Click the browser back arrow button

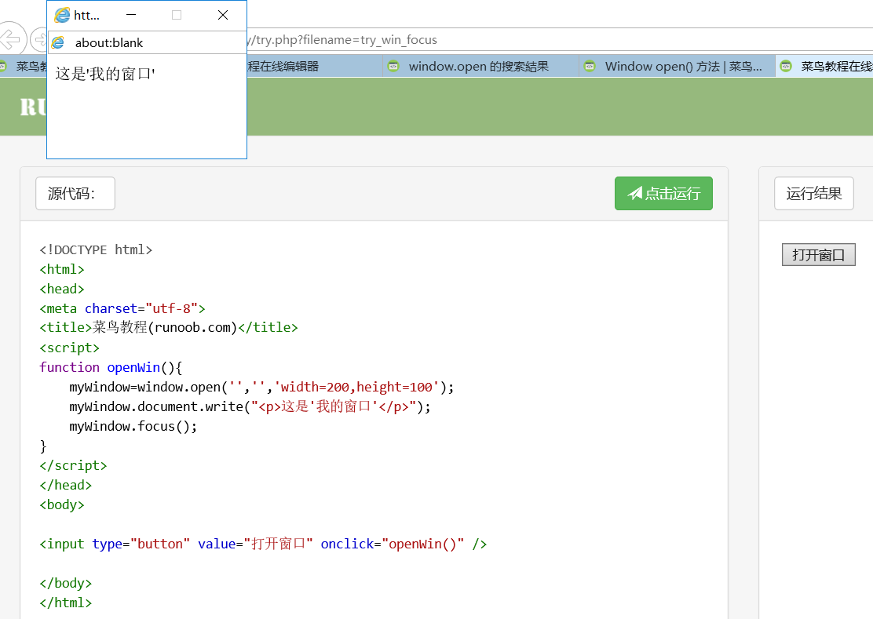[x=11, y=39]
